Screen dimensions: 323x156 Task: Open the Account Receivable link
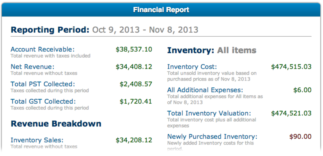click(x=43, y=49)
